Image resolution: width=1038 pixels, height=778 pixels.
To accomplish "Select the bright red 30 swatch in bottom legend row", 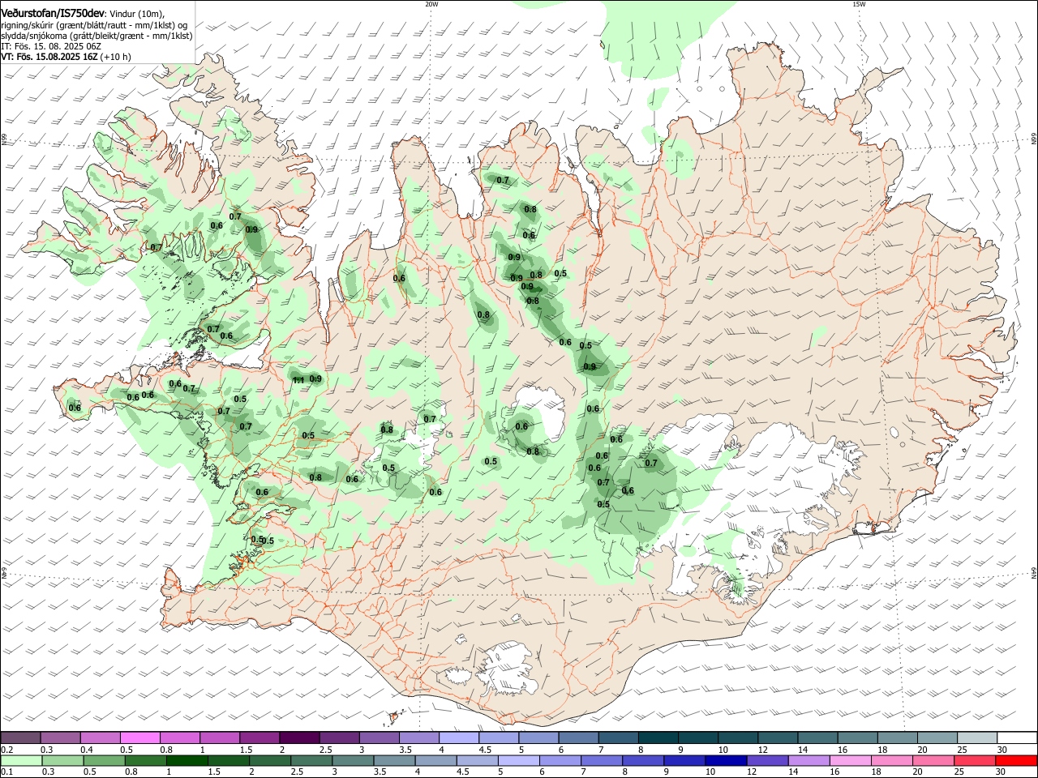I will point(1016,761).
